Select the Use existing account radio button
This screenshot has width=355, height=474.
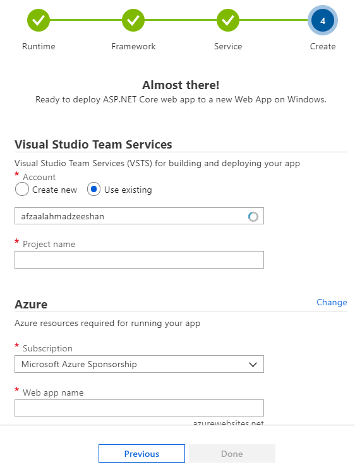tap(93, 190)
